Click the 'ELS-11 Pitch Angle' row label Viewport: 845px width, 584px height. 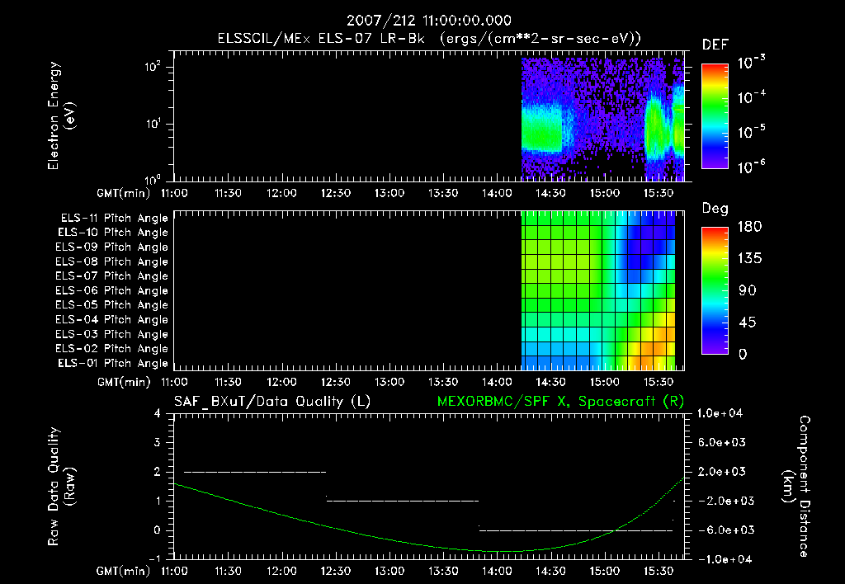(x=114, y=219)
